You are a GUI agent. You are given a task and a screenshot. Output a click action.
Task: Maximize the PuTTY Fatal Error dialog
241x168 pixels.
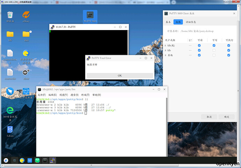click(146, 58)
